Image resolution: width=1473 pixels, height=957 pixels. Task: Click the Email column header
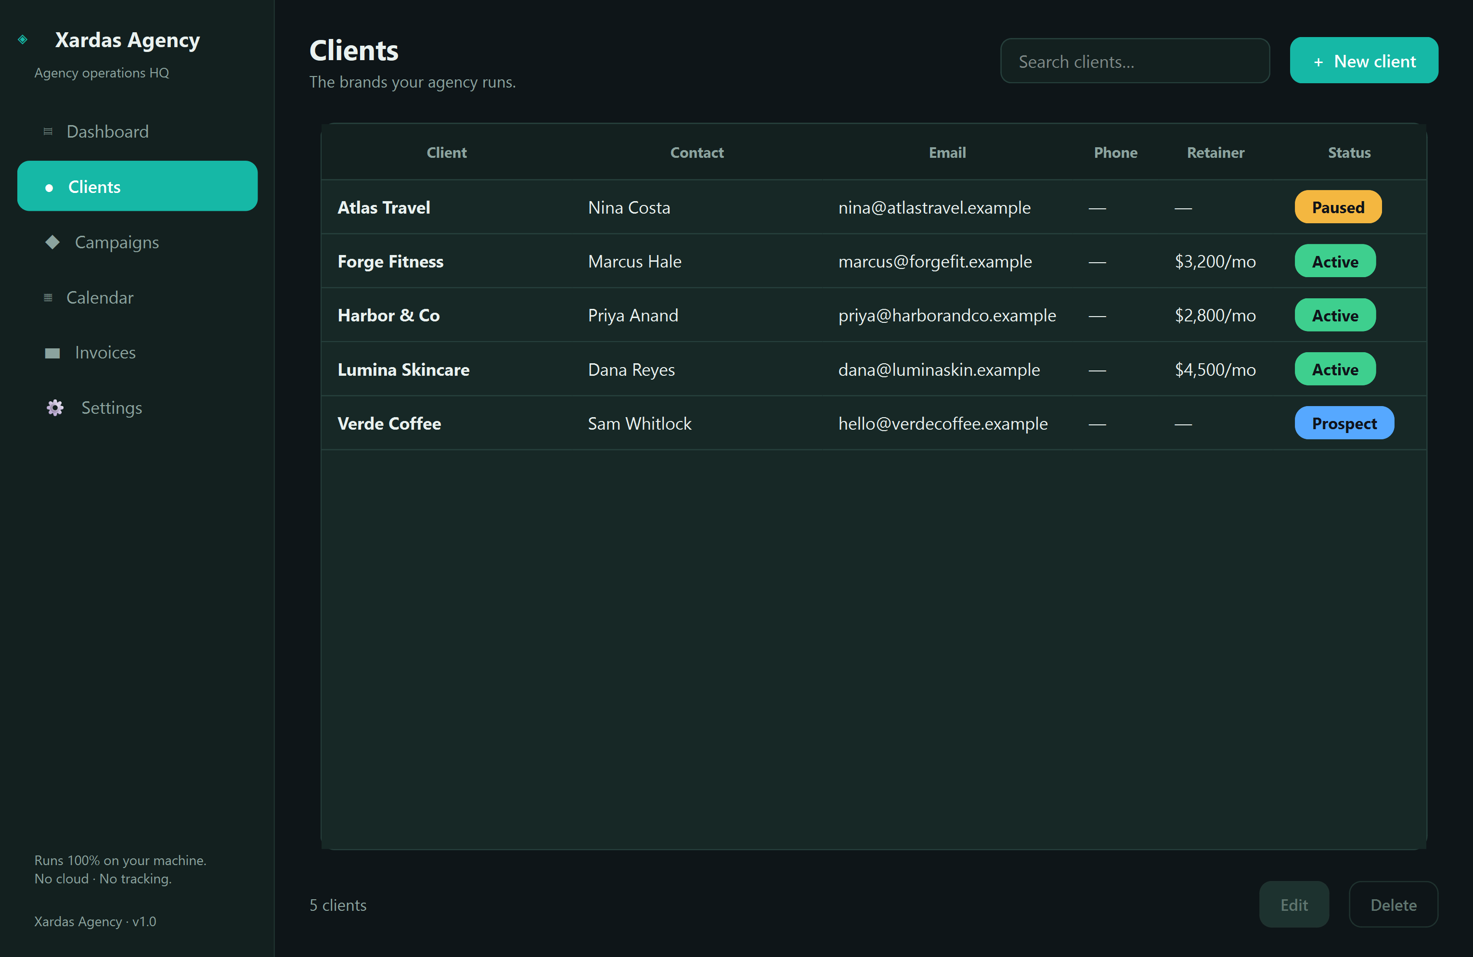pos(947,153)
